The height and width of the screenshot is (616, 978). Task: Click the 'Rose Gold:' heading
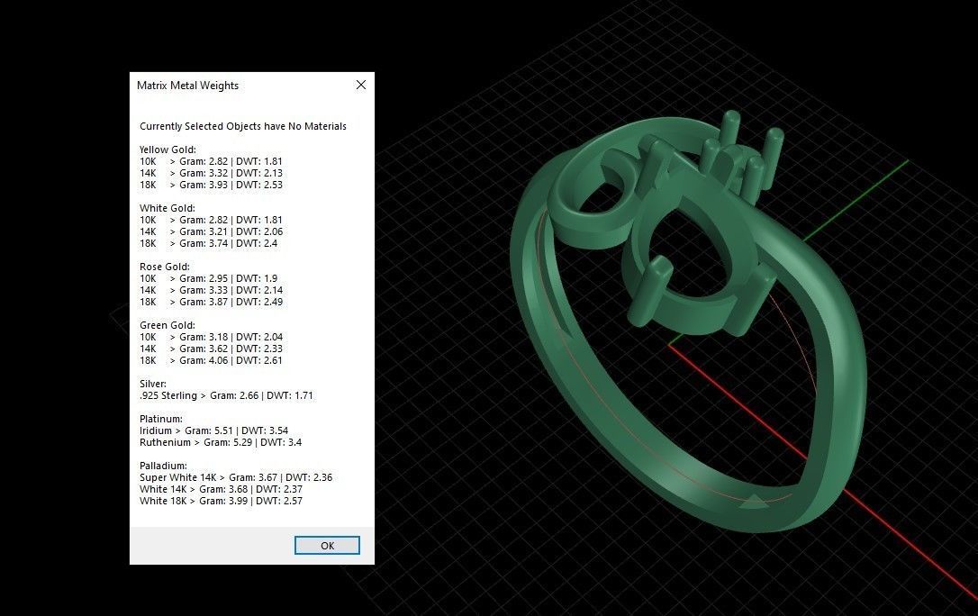165,267
